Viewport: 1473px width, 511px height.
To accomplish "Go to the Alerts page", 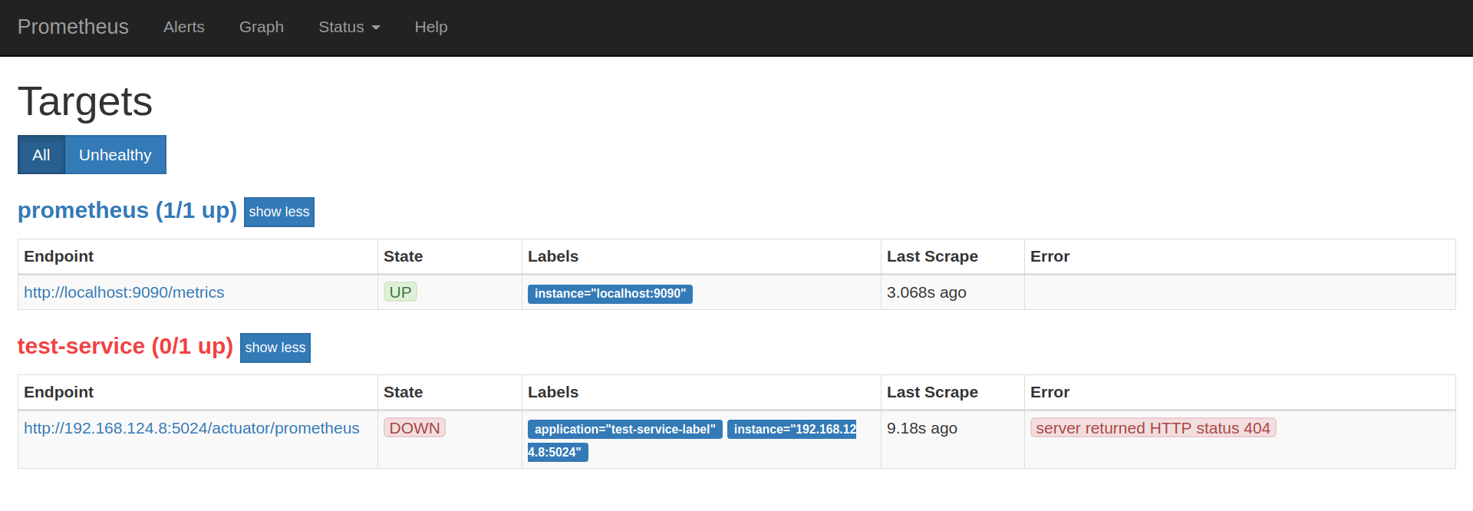I will [184, 27].
